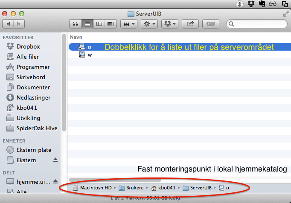Eject the hjemme.ui shared server

click(55, 181)
